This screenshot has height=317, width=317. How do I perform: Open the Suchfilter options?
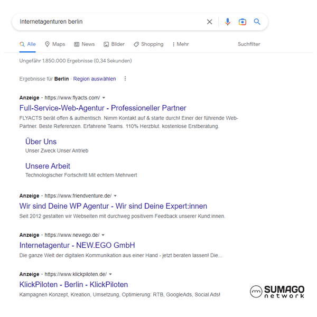click(249, 44)
